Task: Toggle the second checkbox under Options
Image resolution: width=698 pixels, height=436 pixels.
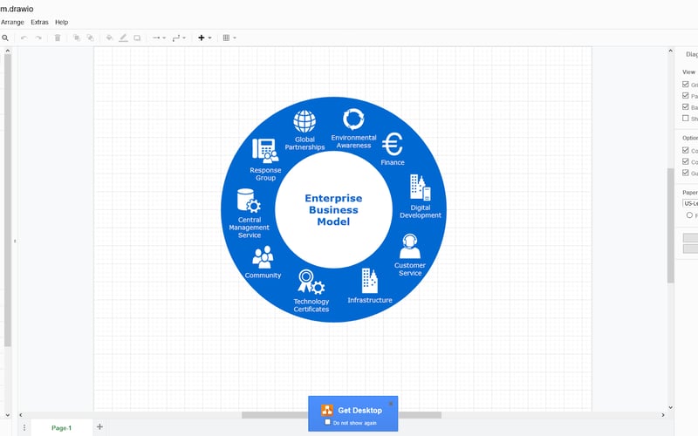Action: [686, 161]
